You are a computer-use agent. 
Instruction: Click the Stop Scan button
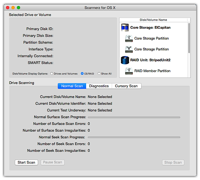pyautogui.click(x=173, y=162)
